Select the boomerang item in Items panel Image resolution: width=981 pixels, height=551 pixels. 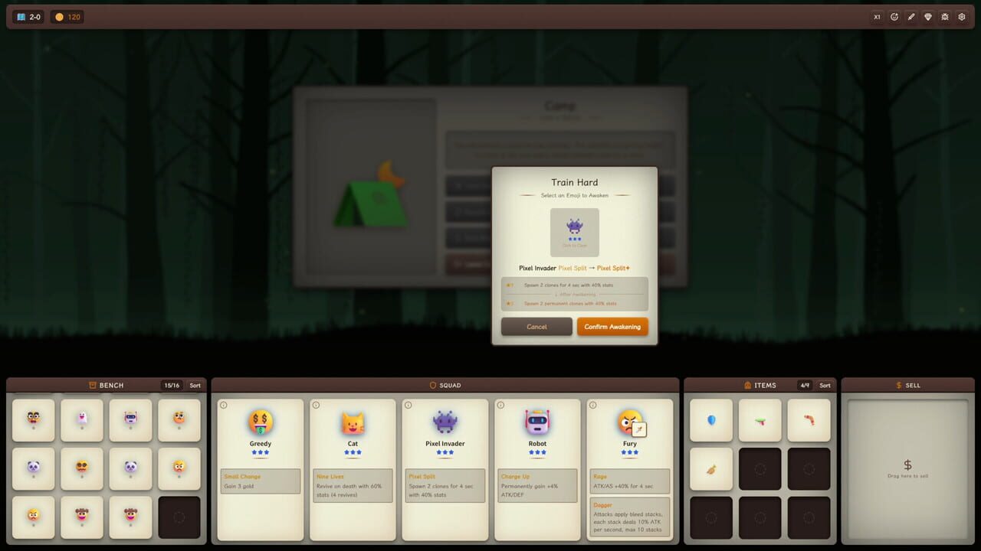pos(809,420)
